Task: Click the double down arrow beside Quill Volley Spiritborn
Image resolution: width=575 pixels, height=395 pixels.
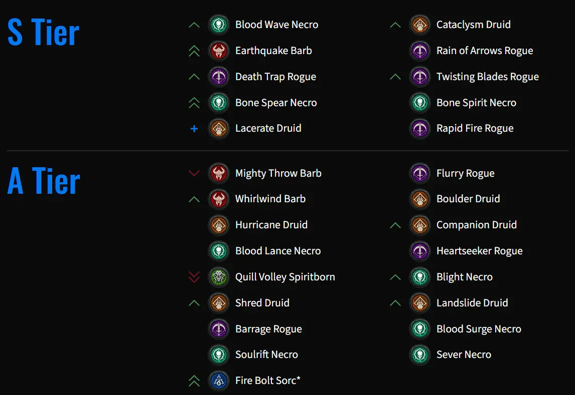Action: tap(194, 277)
